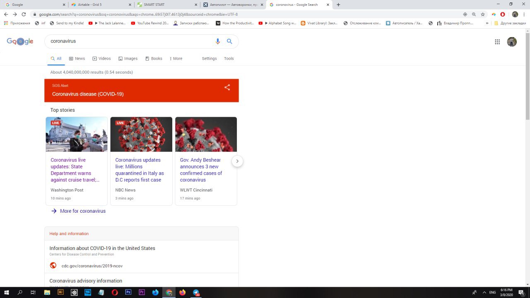Open the Airtable extension icon
The height and width of the screenshot is (298, 530).
[494, 14]
